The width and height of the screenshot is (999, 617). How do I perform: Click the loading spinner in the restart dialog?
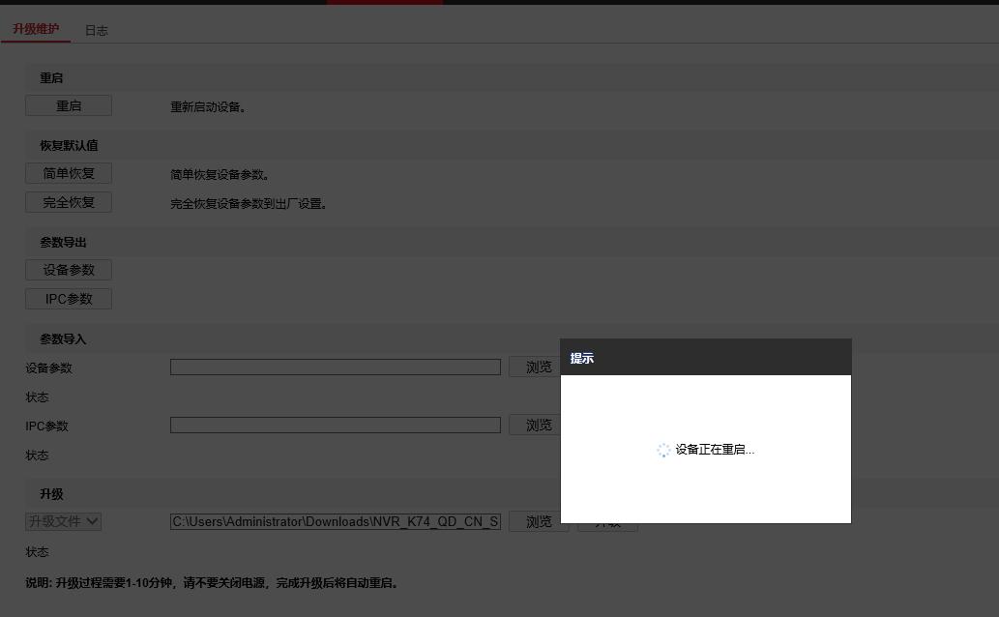[662, 450]
